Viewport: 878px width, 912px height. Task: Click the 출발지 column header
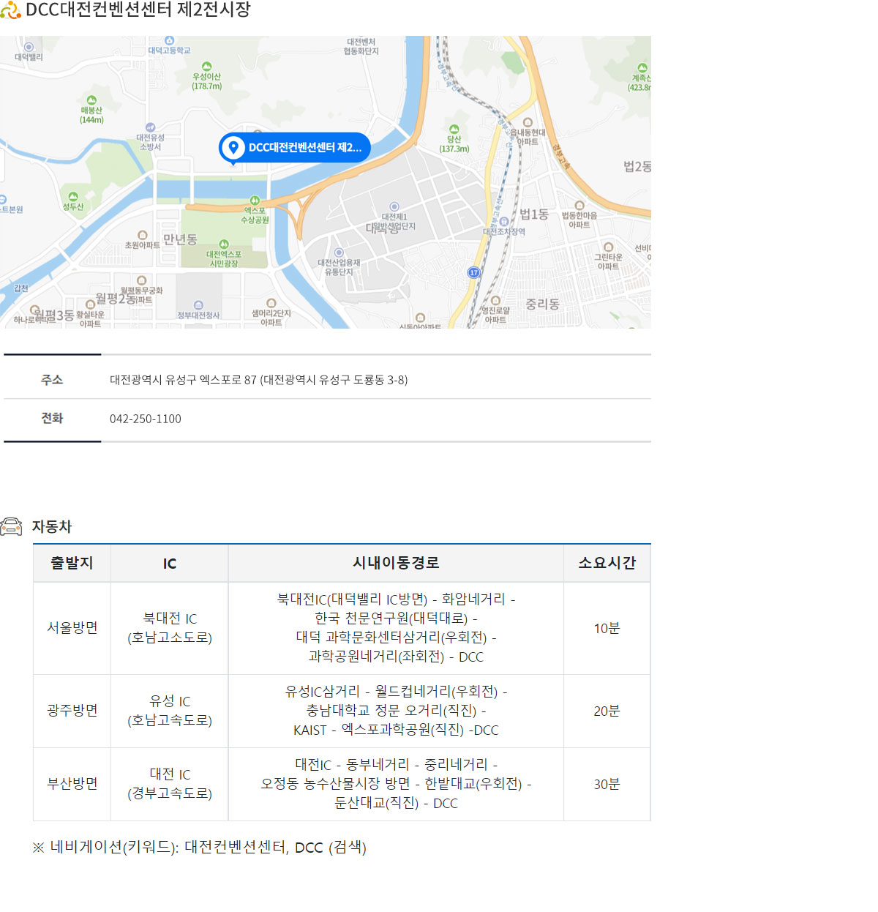(72, 563)
